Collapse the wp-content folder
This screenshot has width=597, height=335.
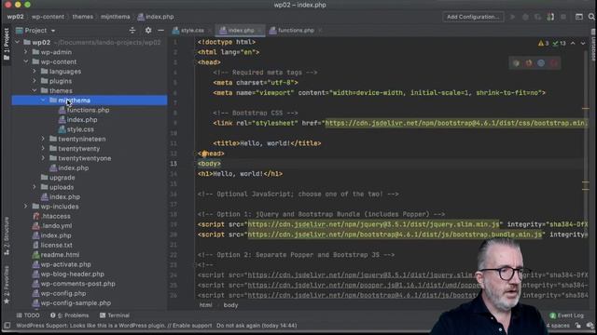(25, 61)
